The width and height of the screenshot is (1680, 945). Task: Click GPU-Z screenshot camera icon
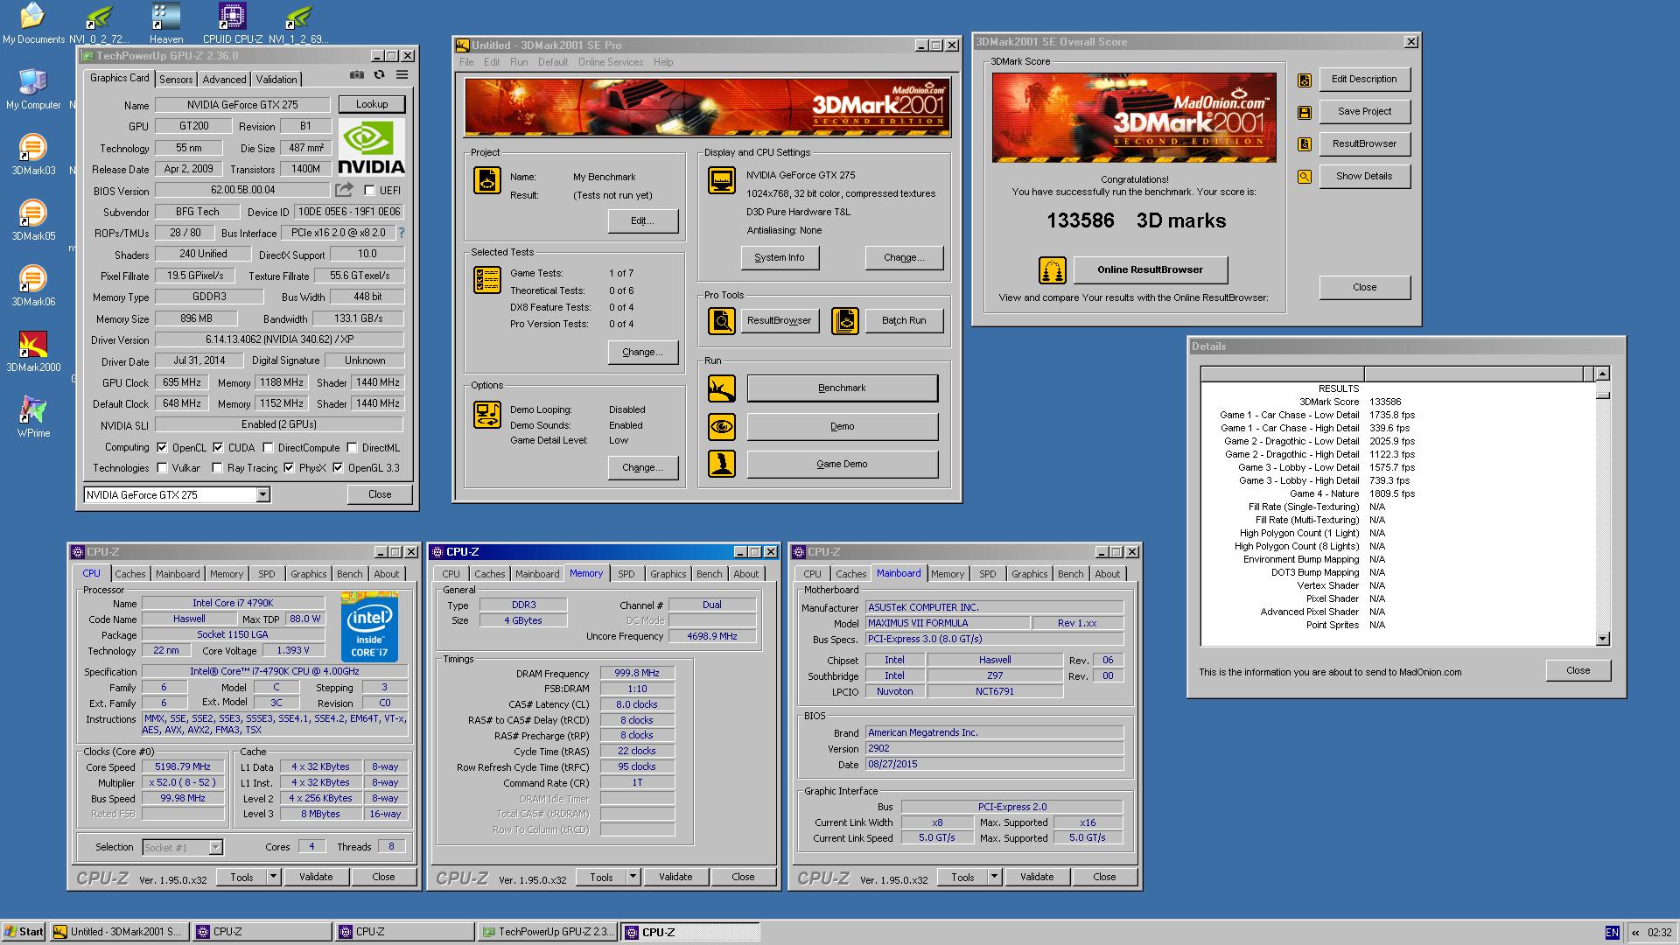click(x=356, y=76)
